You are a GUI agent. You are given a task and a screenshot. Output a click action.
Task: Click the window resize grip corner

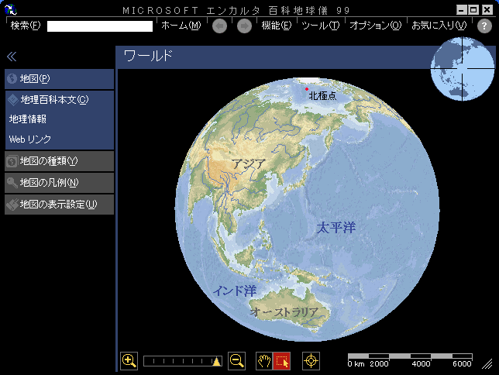click(487, 364)
